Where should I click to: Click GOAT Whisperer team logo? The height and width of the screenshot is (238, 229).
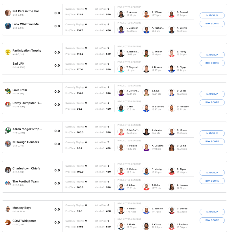coord(8,222)
